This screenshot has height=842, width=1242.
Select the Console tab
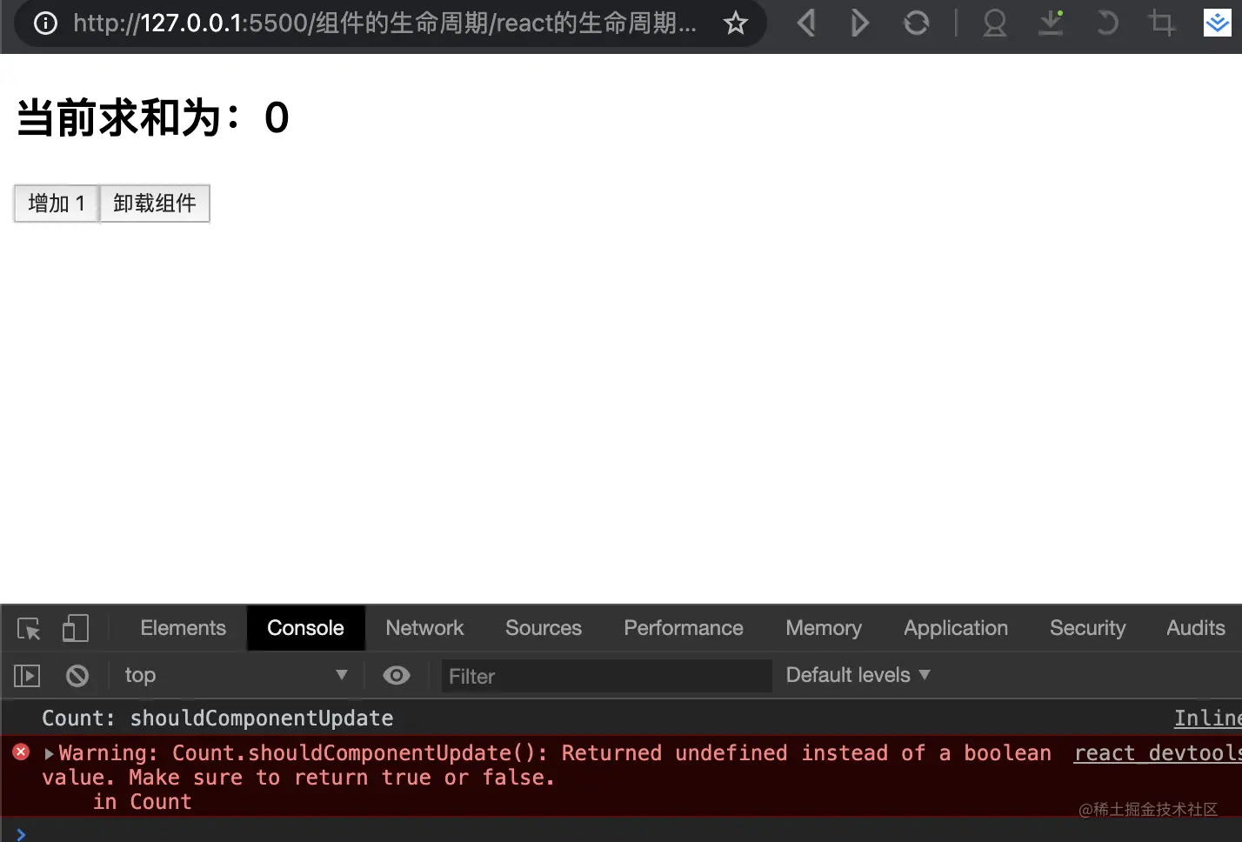click(305, 628)
